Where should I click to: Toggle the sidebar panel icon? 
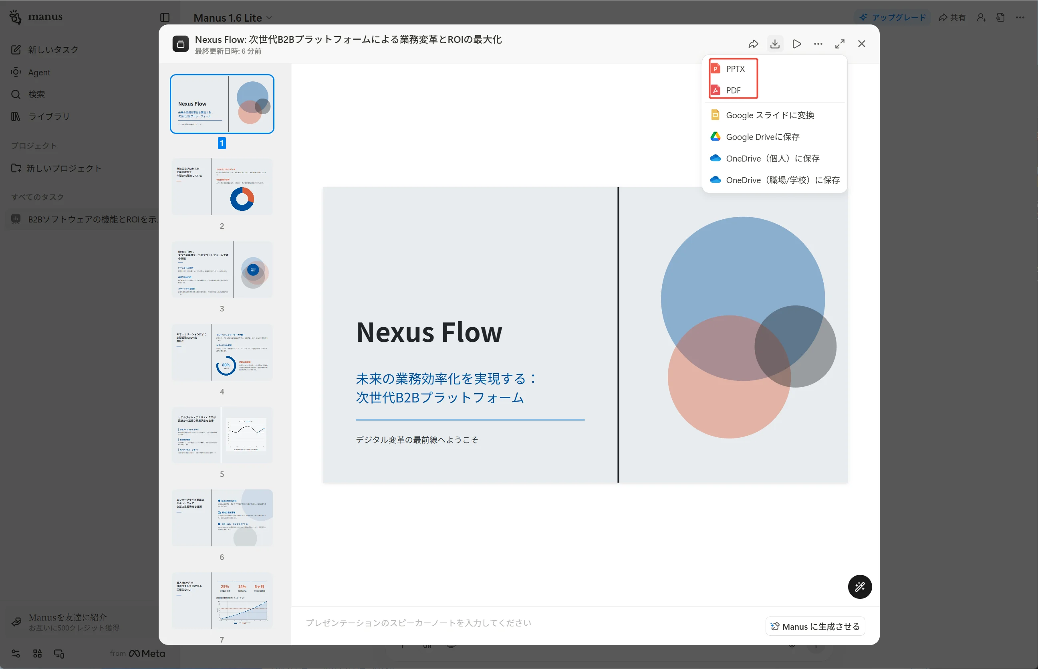coord(165,17)
